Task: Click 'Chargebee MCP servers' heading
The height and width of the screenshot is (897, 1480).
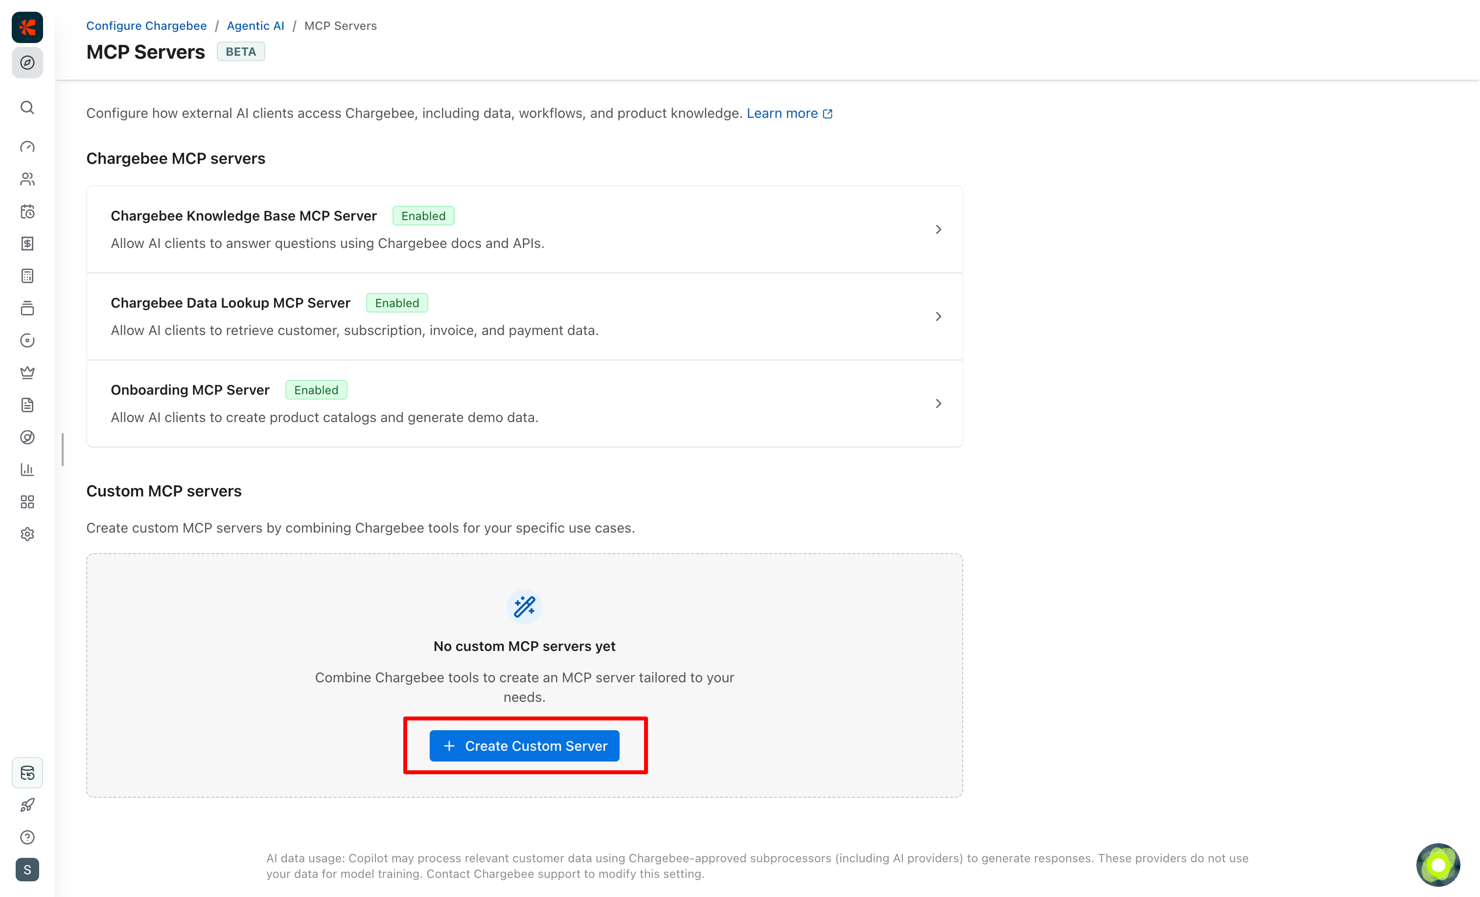Action: click(x=175, y=158)
